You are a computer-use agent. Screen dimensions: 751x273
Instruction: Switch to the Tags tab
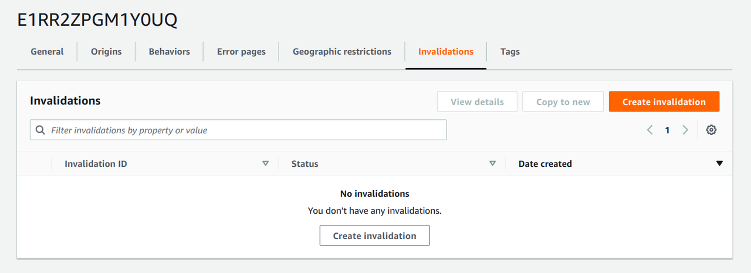click(x=510, y=52)
